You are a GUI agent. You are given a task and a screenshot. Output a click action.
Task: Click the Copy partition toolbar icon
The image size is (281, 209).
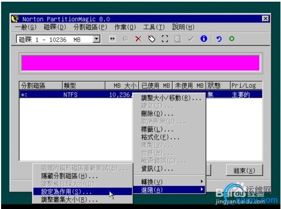tap(178, 39)
